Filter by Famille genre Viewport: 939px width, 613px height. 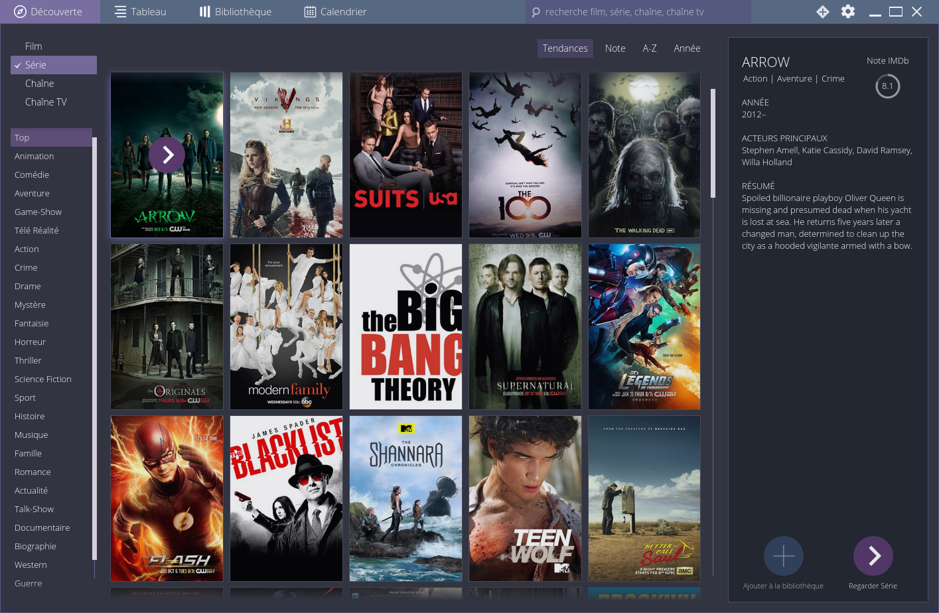[x=51, y=454]
